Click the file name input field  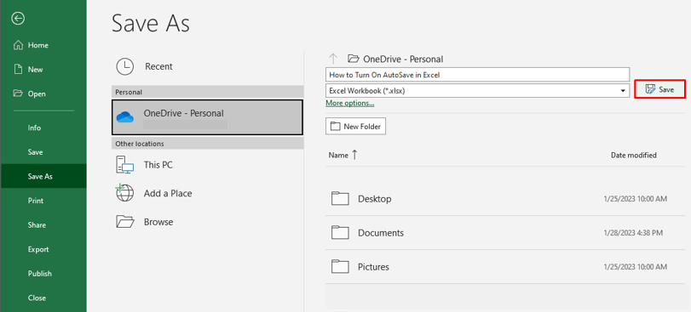pyautogui.click(x=478, y=75)
